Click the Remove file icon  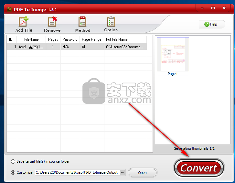[x=52, y=22]
